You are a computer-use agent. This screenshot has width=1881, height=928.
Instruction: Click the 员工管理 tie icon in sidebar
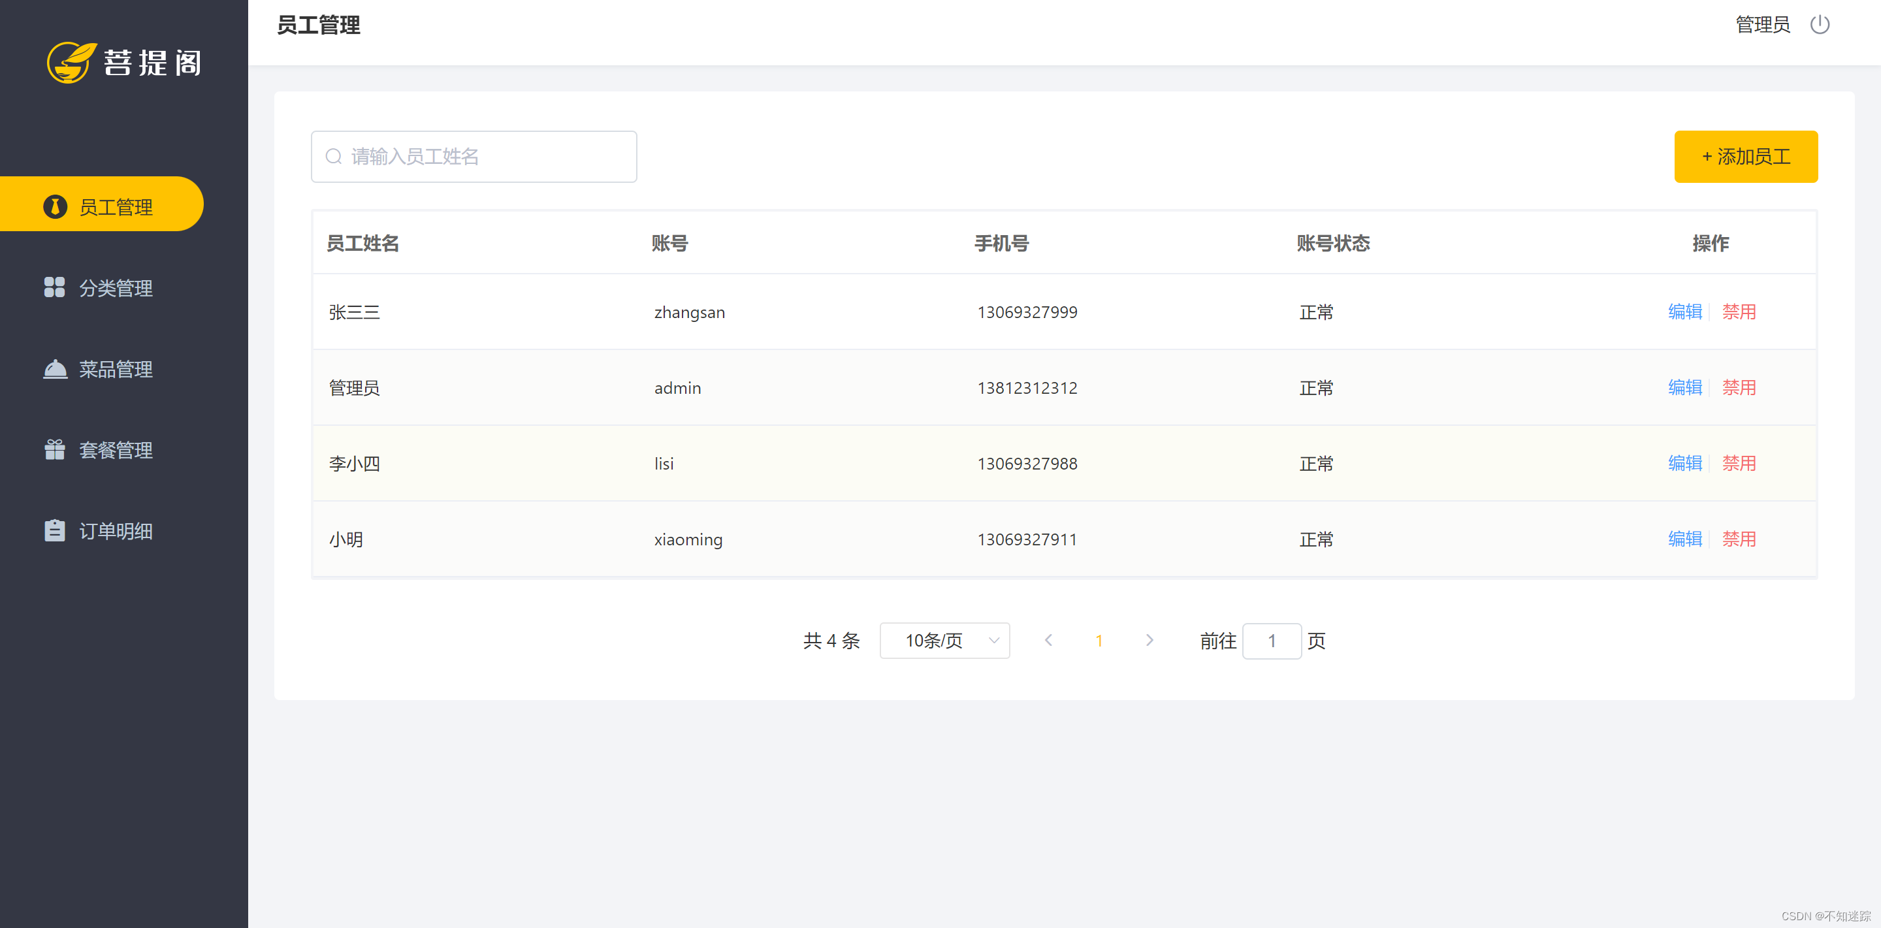[x=55, y=206]
